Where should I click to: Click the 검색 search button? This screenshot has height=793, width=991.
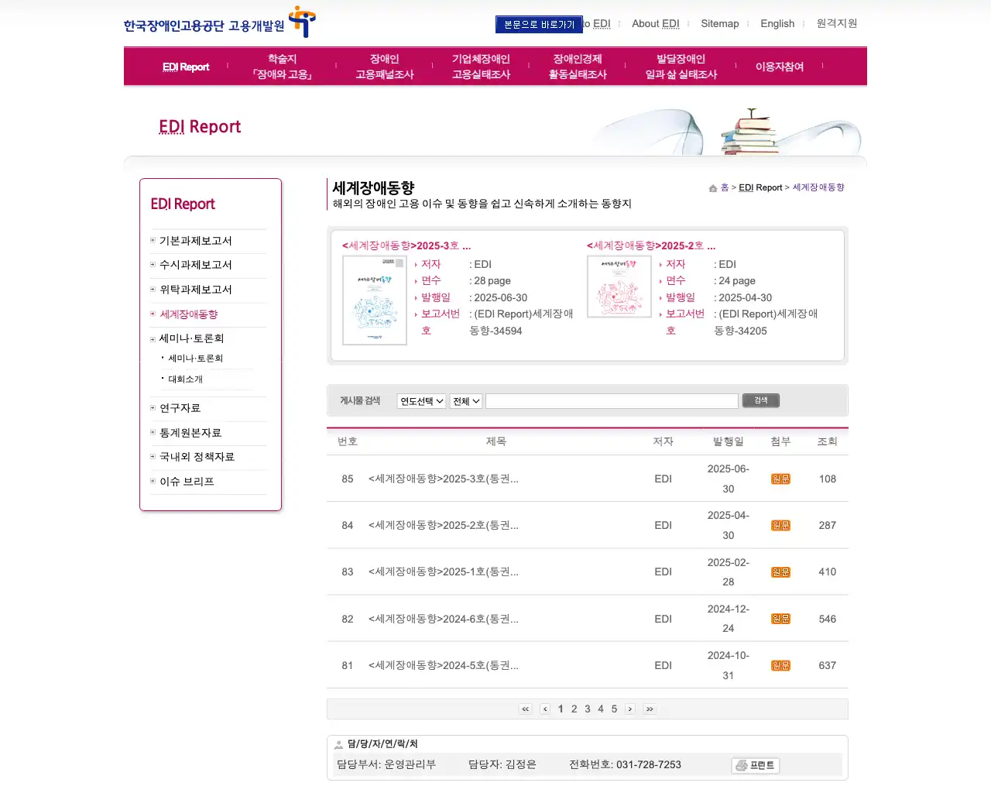(x=760, y=400)
